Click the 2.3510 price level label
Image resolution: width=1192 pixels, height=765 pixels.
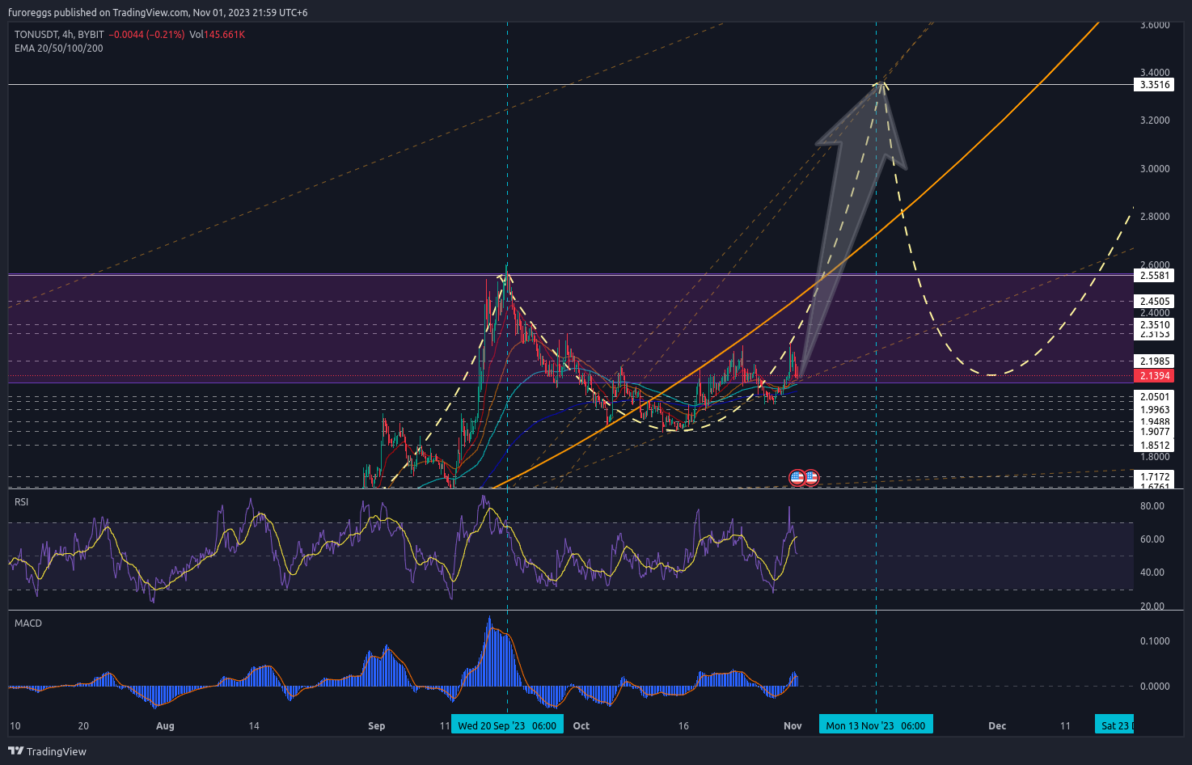(1155, 325)
